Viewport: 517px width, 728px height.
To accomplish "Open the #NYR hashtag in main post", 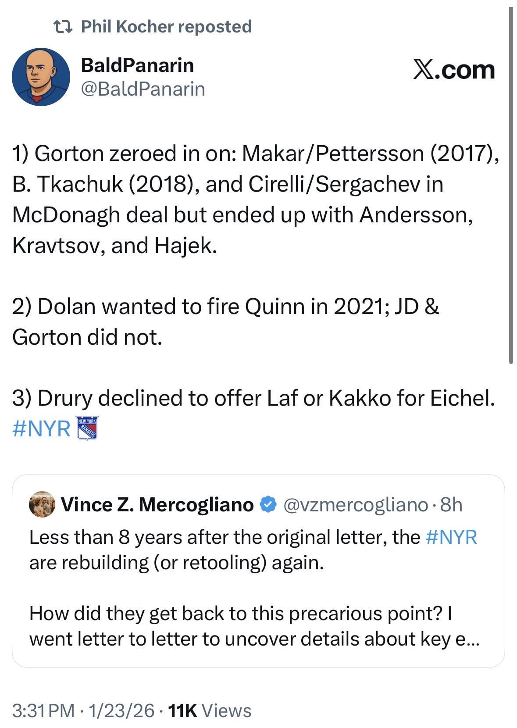I will [x=41, y=428].
